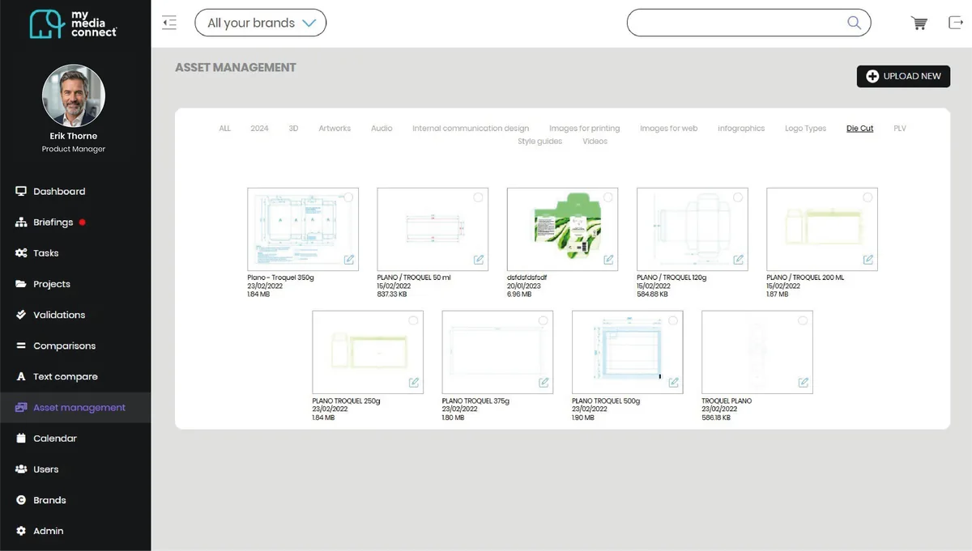Screen dimensions: 972x551
Task: Switch to the Artworks category tab
Action: (x=335, y=129)
